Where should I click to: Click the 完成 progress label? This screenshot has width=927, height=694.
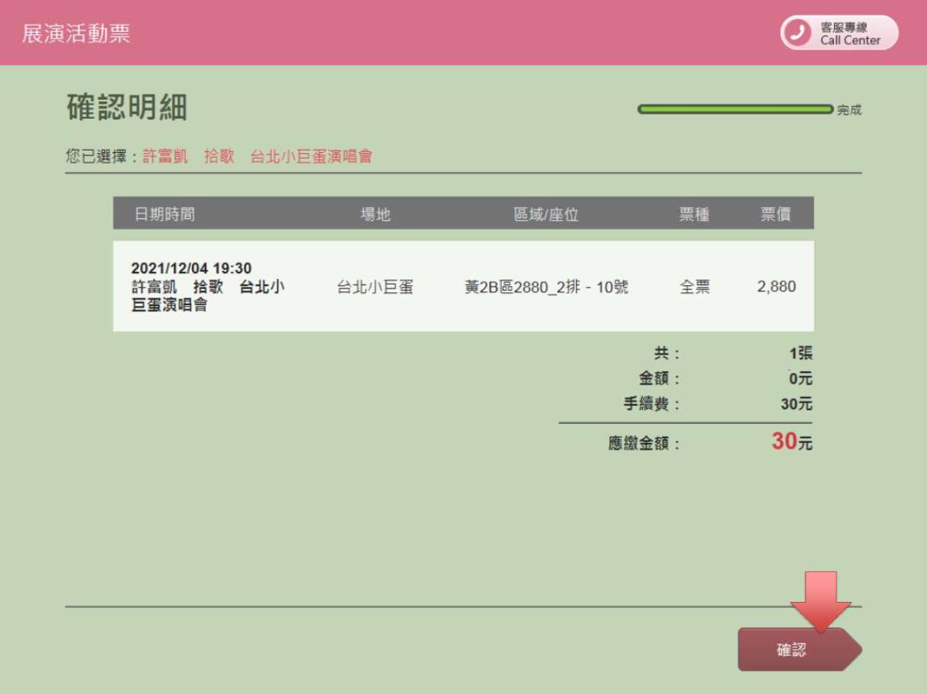[849, 110]
